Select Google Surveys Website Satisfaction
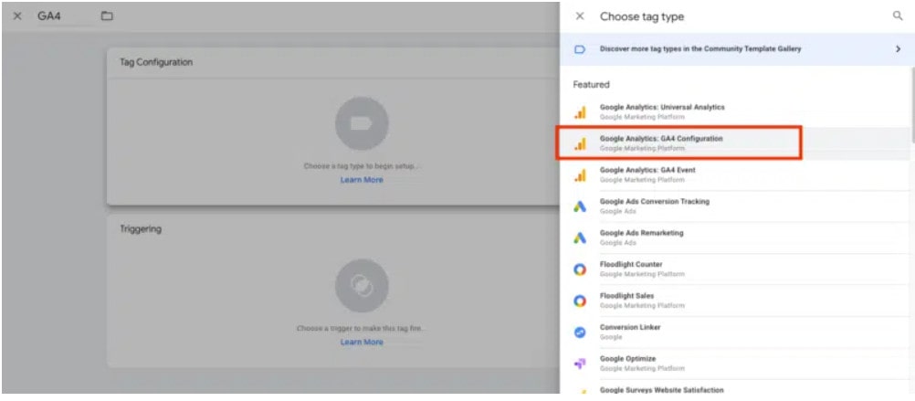Screen dimensions: 915x401 737,389
